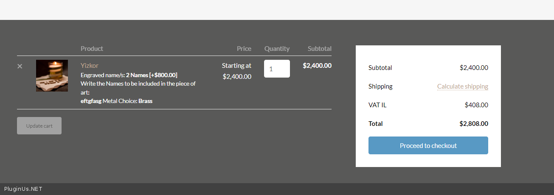Screen dimensions: 554x195
Task: Open the Calculate shipping link
Action: pos(462,86)
